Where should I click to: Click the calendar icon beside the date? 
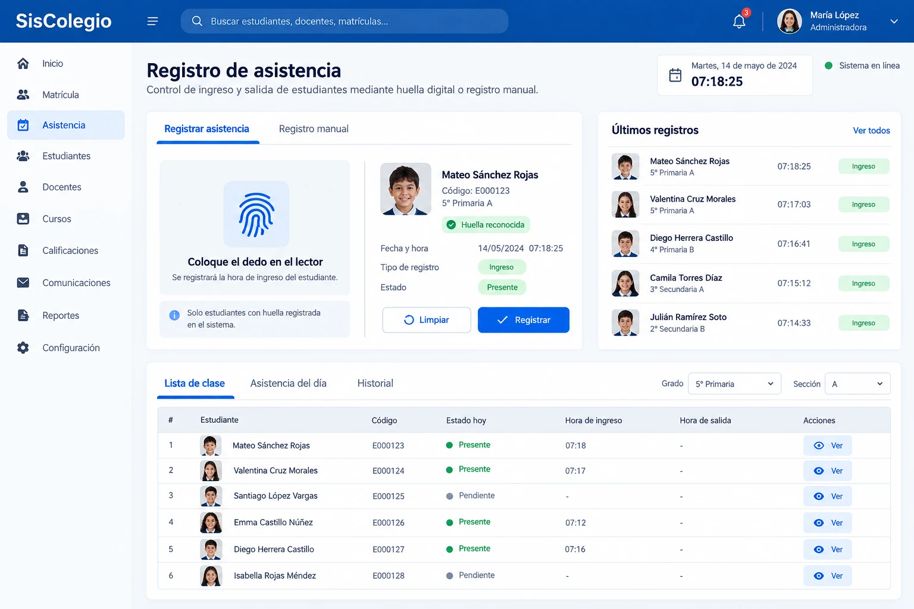675,75
